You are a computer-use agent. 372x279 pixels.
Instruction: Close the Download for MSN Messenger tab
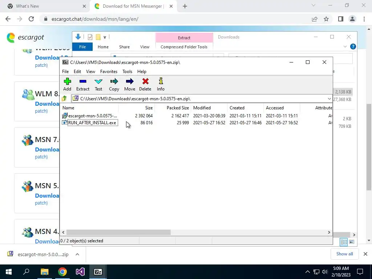tap(171, 6)
